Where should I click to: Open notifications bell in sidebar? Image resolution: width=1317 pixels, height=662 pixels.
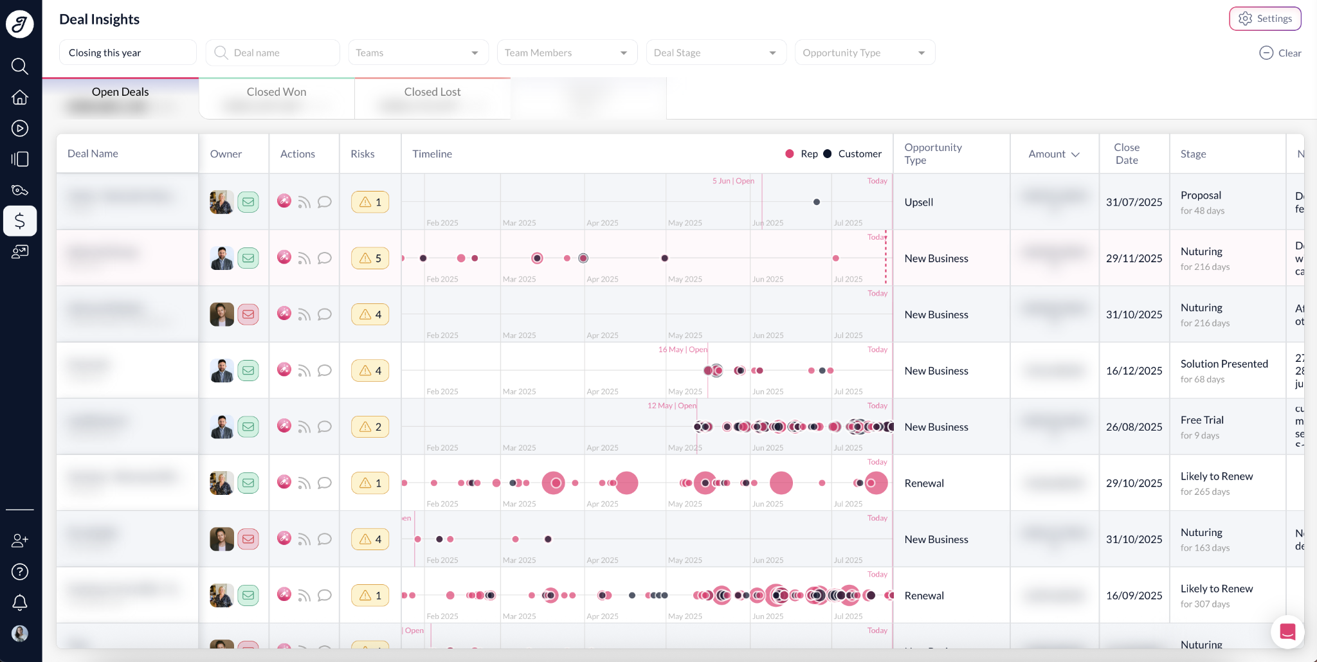coord(20,602)
